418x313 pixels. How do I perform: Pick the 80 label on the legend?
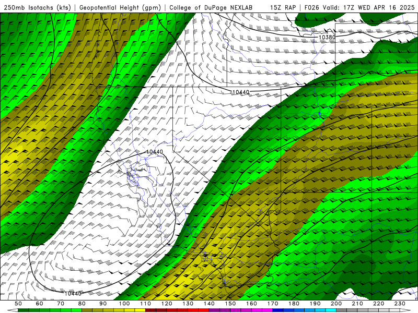pos(82,304)
